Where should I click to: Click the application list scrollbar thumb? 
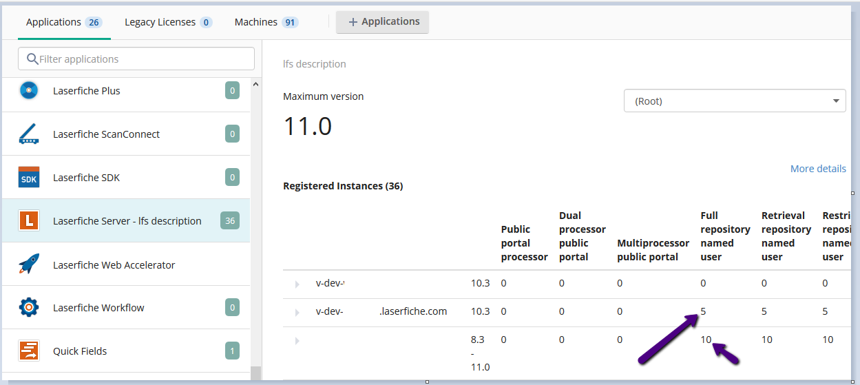point(255,373)
